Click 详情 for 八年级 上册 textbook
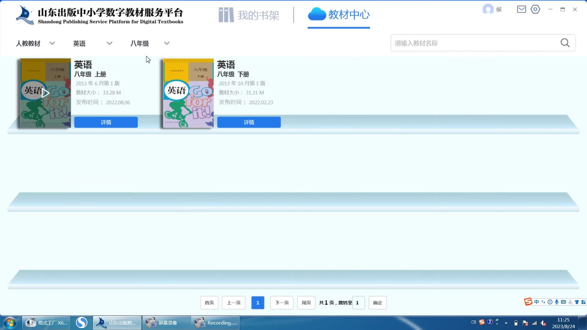Viewport: 587px width, 330px height. coord(106,122)
